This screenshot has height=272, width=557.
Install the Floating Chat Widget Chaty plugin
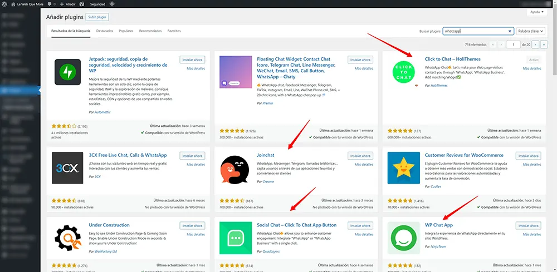coord(360,60)
